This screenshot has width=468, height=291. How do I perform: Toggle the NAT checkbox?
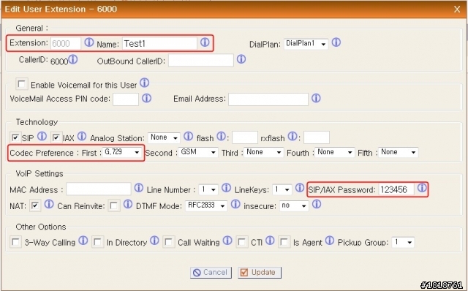(x=35, y=205)
